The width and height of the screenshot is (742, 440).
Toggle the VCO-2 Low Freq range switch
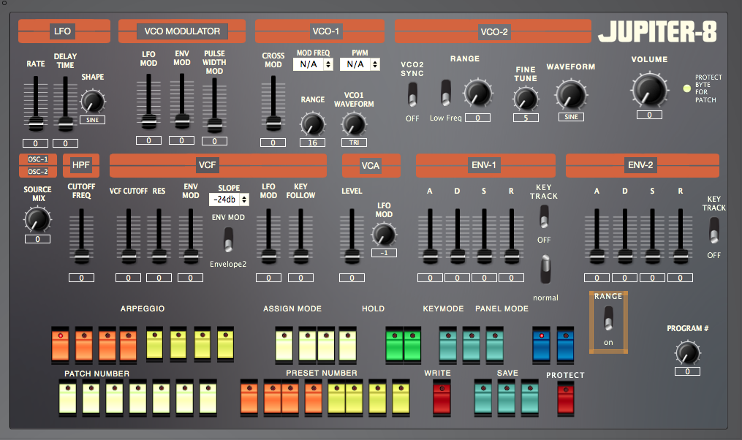point(446,92)
